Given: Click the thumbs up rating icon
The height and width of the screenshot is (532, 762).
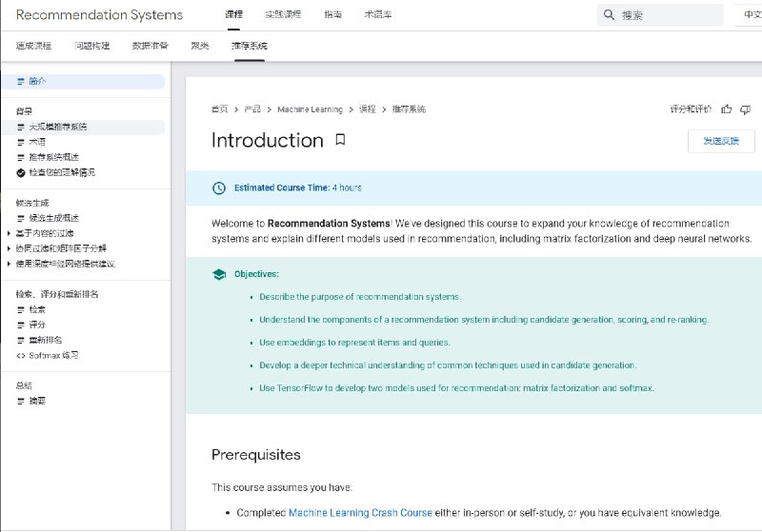Looking at the screenshot, I should pyautogui.click(x=727, y=109).
